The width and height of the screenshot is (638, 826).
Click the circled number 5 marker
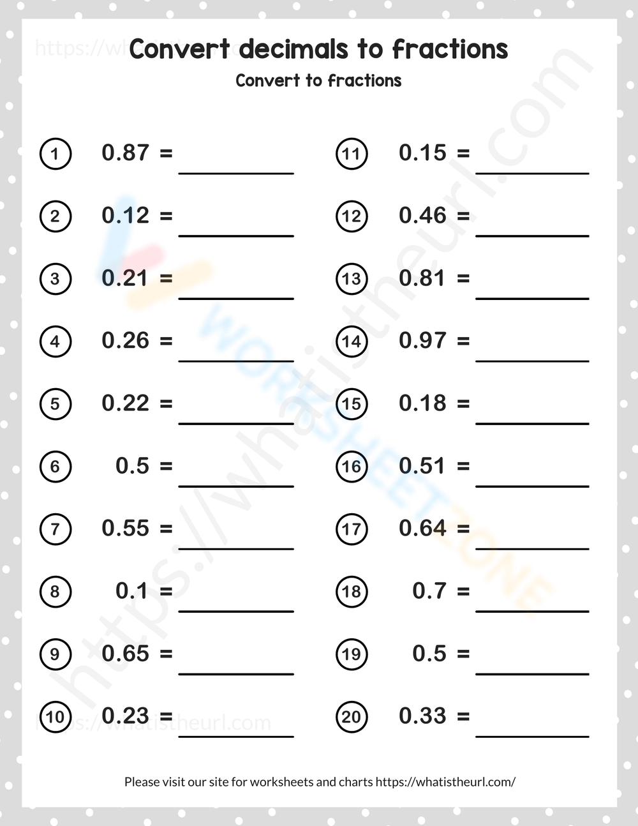tap(56, 404)
